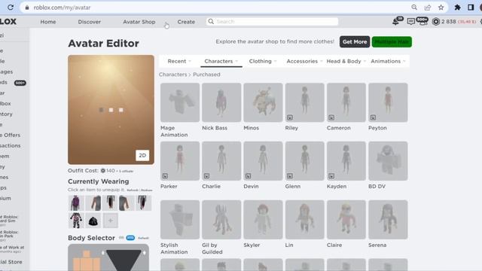Screen dimensions: 482x271
Task: Click the Robux coin icon
Action: (435, 22)
